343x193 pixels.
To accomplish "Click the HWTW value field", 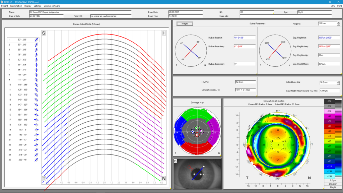I will (245, 82).
